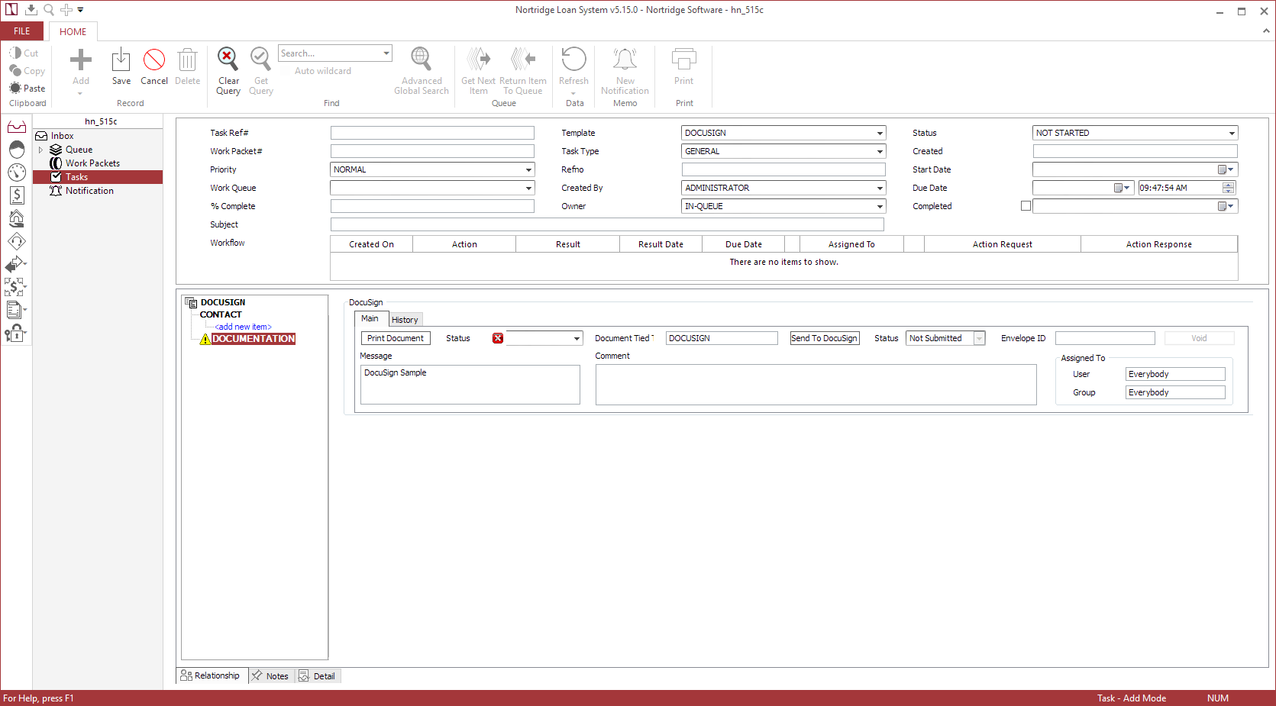Viewport: 1276px width, 706px height.
Task: Open the Notes bottom tab
Action: [x=270, y=676]
